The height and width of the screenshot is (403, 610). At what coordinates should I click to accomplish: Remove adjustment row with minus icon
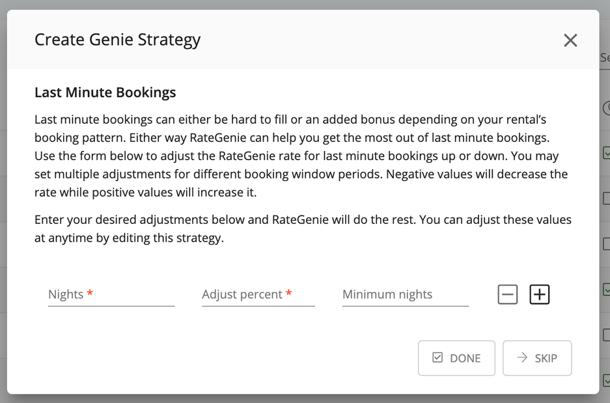point(508,294)
